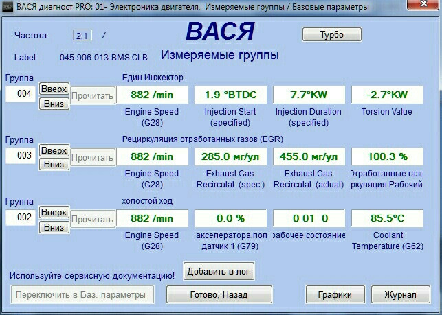This screenshot has height=315, width=442.
Task: Click Вниз for group 003
Action: 54,164
